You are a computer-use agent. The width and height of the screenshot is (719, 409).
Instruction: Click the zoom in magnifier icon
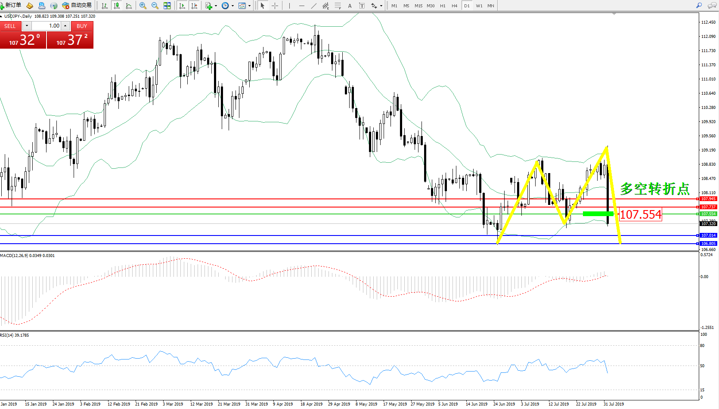(x=143, y=6)
